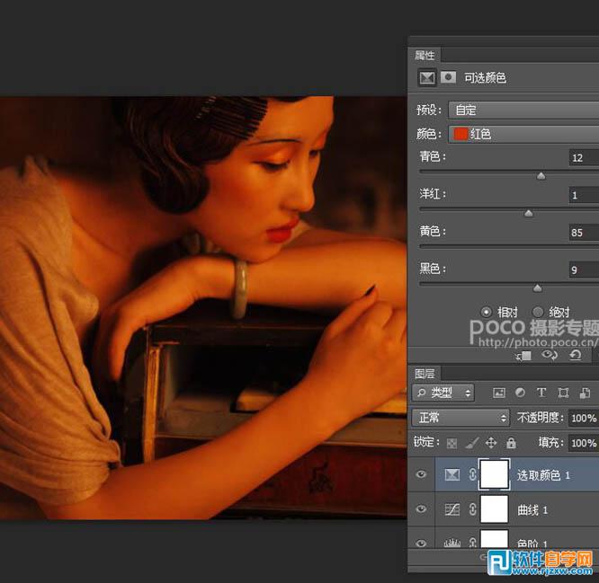This screenshot has height=583, width=599.
Task: Click the clip-to-layer icon in Properties
Action: [x=524, y=356]
